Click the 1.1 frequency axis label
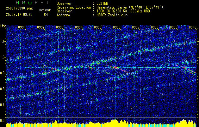The height and width of the screenshot is (127, 199). click(x=2, y=41)
